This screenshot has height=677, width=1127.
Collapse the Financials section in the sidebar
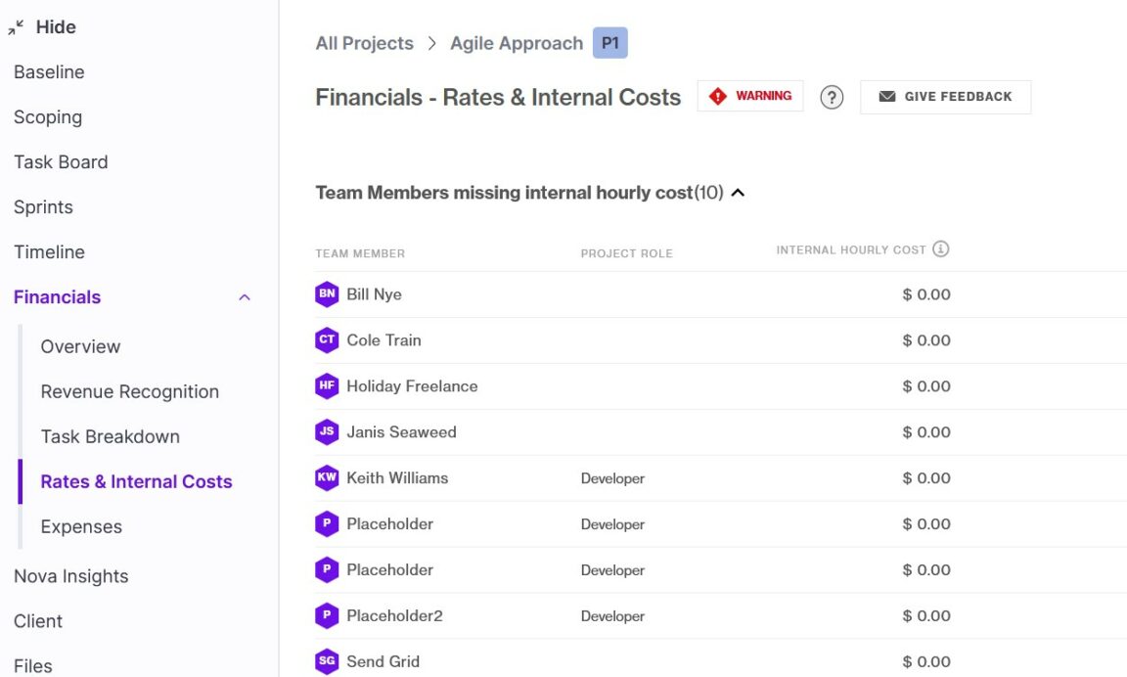pyautogui.click(x=244, y=296)
